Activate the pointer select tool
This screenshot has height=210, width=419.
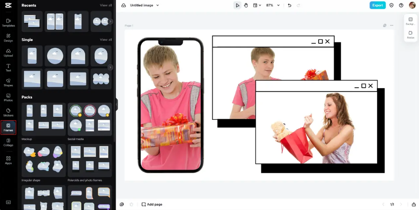point(237,5)
